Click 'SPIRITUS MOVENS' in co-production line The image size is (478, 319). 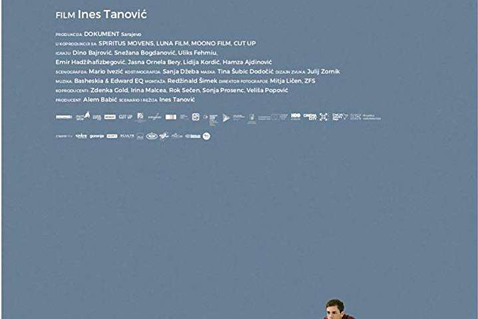point(126,43)
